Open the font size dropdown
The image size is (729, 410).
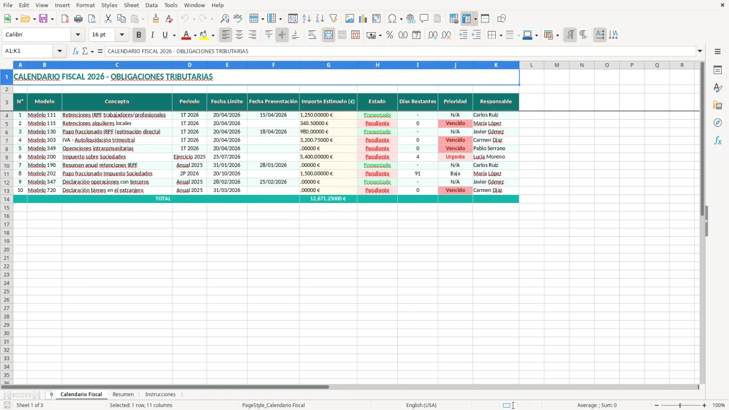[122, 35]
